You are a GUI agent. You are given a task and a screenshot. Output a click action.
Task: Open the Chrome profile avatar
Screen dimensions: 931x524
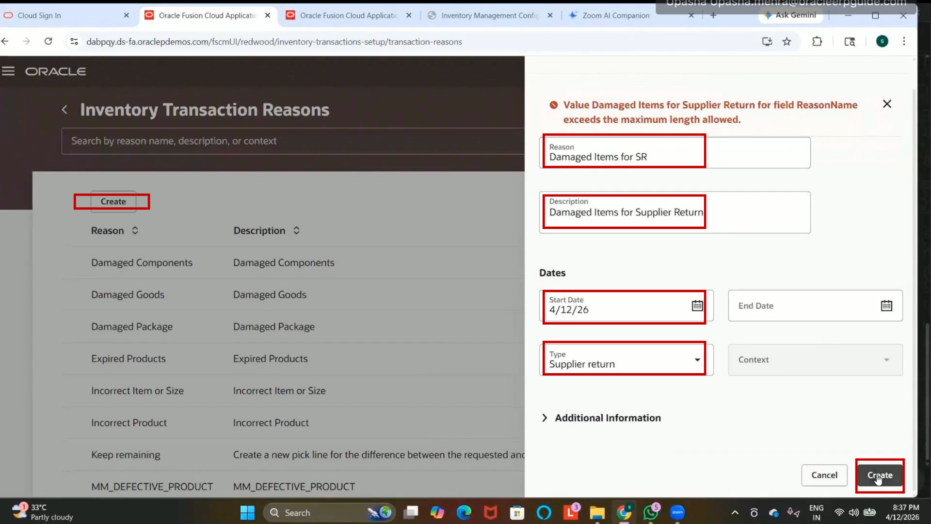[x=882, y=41]
